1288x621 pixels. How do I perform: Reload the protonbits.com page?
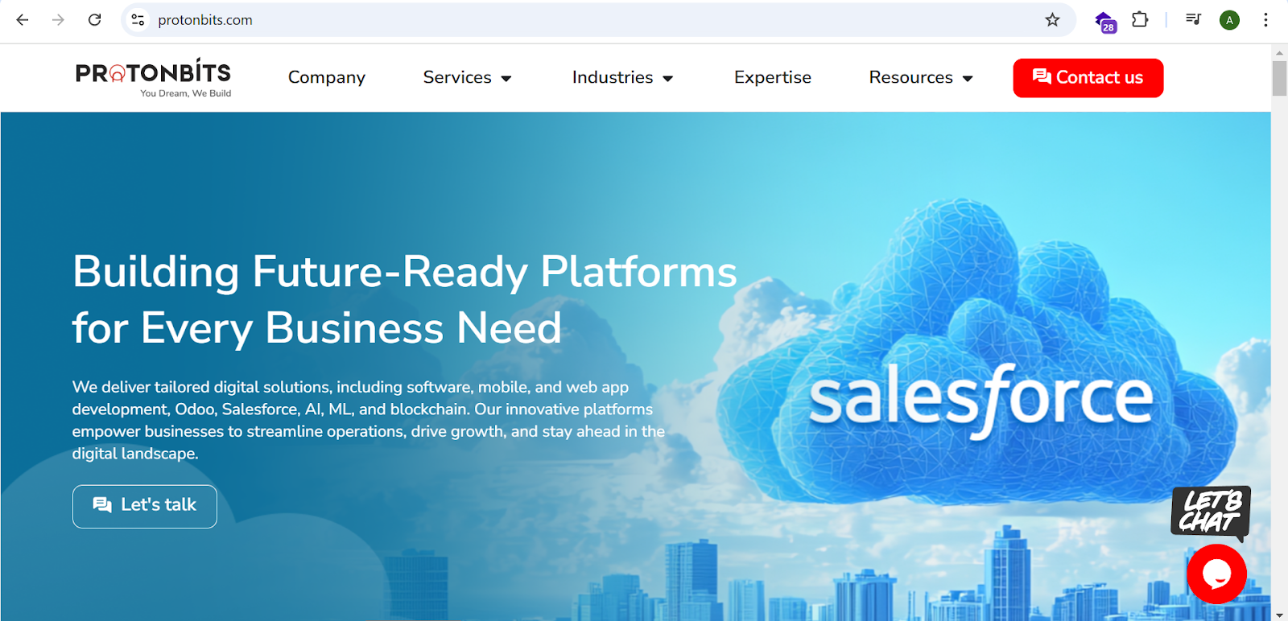[x=94, y=20]
